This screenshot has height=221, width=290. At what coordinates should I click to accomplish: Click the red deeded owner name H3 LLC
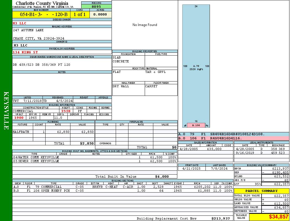coord(20,23)
